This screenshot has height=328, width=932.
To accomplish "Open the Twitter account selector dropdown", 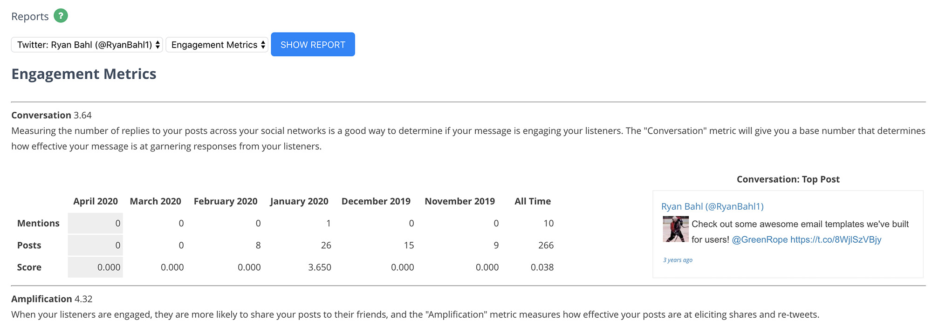I will pos(87,45).
